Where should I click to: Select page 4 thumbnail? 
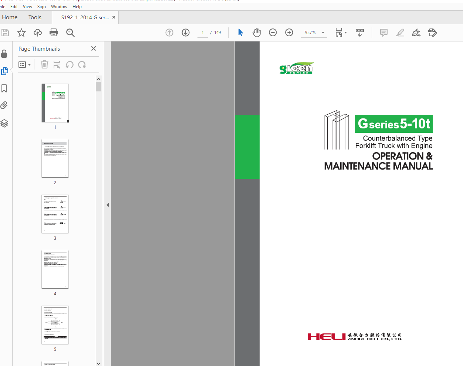point(55,269)
